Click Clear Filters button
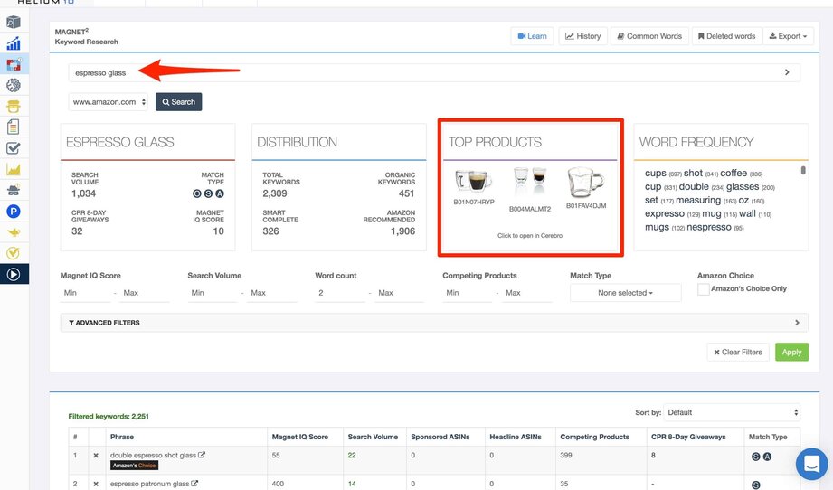The width and height of the screenshot is (833, 490). (x=738, y=352)
